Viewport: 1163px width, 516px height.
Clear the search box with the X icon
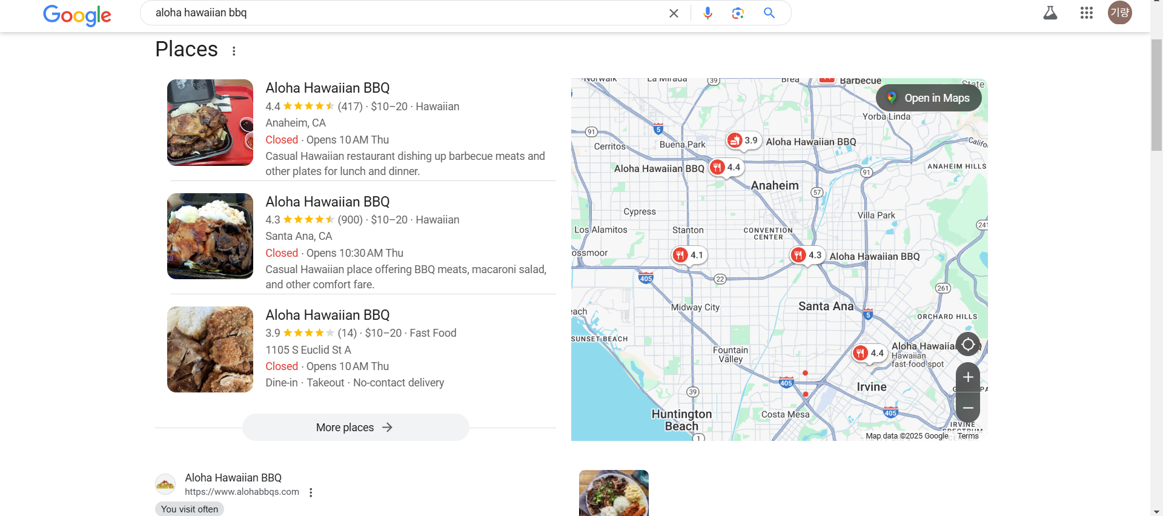(674, 13)
